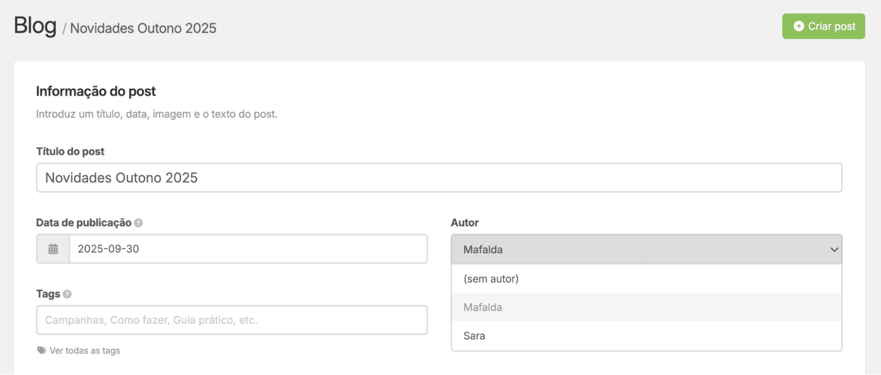This screenshot has height=375, width=881.
Task: Select Mafalda from the author list
Action: tap(483, 307)
